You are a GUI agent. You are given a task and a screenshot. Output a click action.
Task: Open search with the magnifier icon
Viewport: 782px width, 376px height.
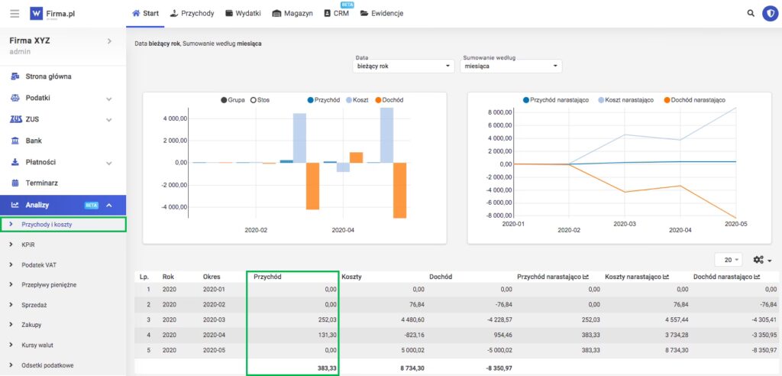coord(750,13)
